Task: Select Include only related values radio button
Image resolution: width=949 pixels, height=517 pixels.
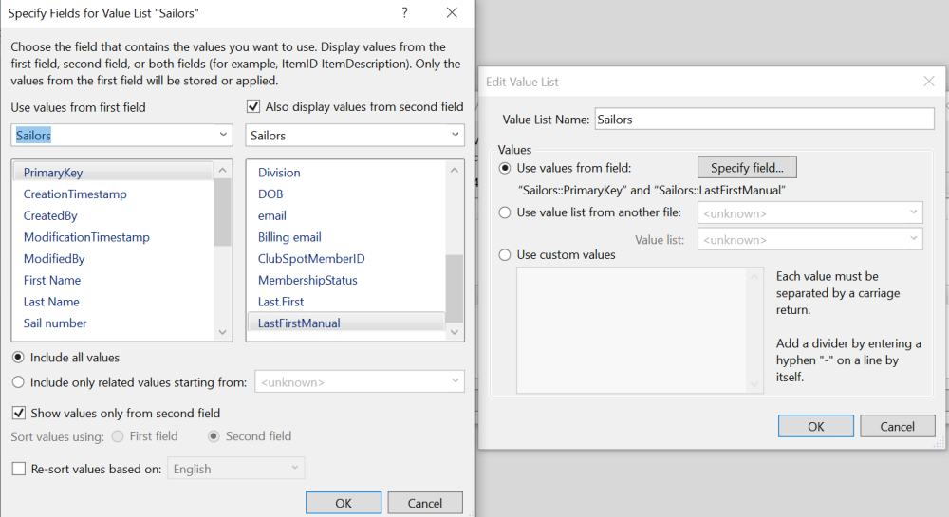Action: 19,382
